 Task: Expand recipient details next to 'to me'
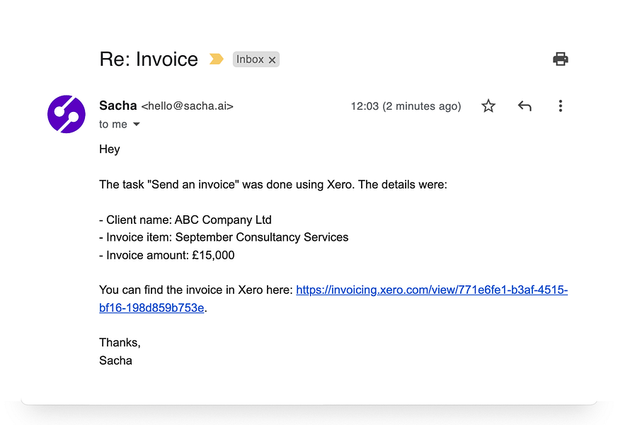(x=137, y=124)
